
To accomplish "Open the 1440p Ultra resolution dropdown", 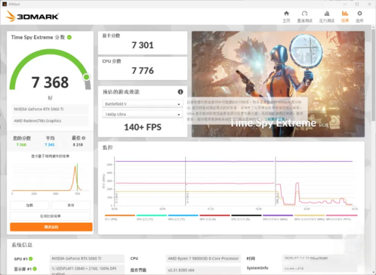I will coord(142,114).
